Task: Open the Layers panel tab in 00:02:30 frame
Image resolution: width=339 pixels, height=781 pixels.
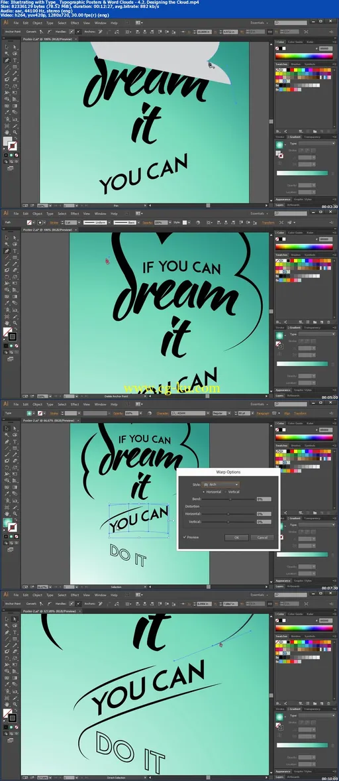Action: 281,205
